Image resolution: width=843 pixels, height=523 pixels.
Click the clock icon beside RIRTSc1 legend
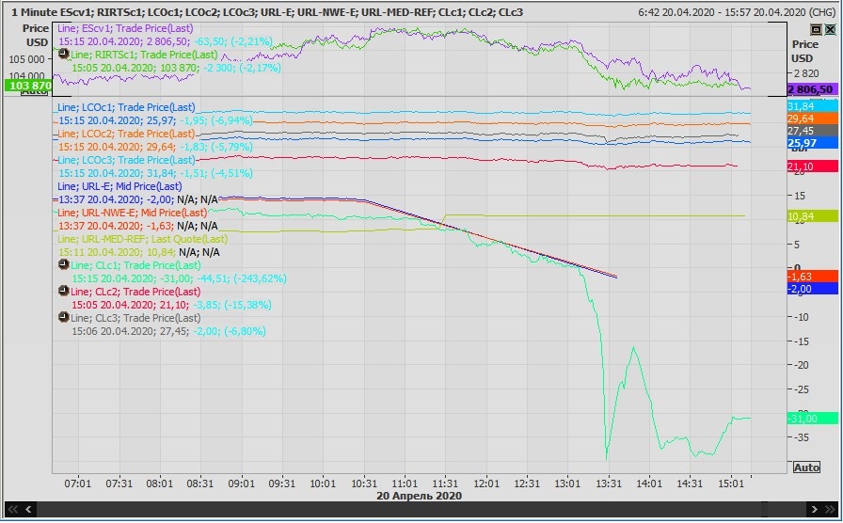63,54
